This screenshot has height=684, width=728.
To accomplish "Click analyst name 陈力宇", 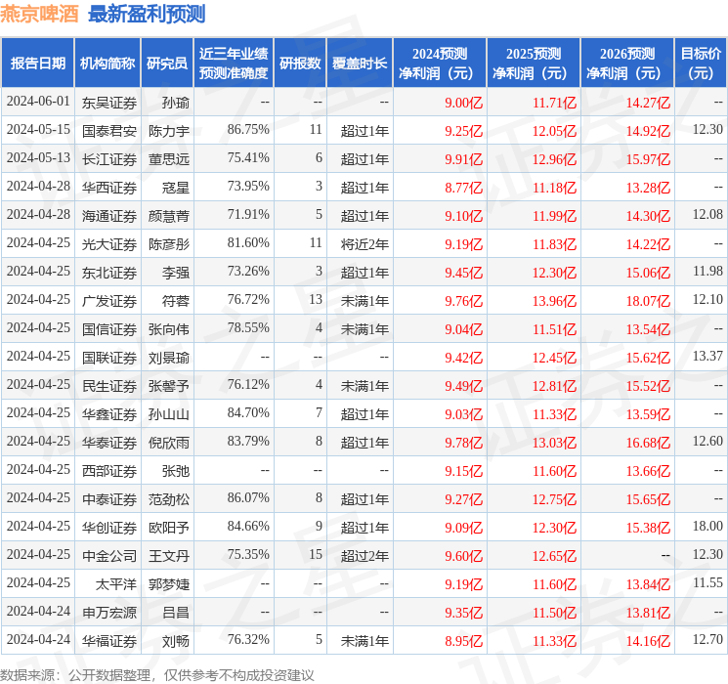I will coord(169,131).
